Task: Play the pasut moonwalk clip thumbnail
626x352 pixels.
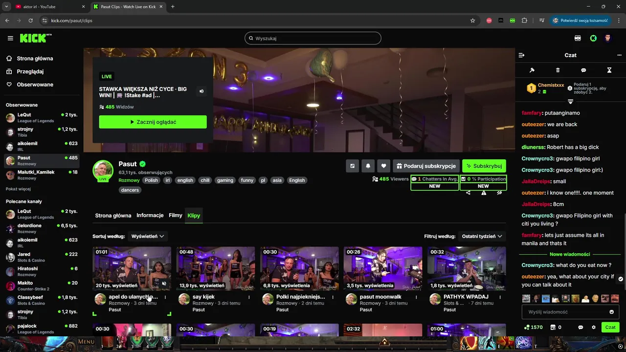Action: 383,268
